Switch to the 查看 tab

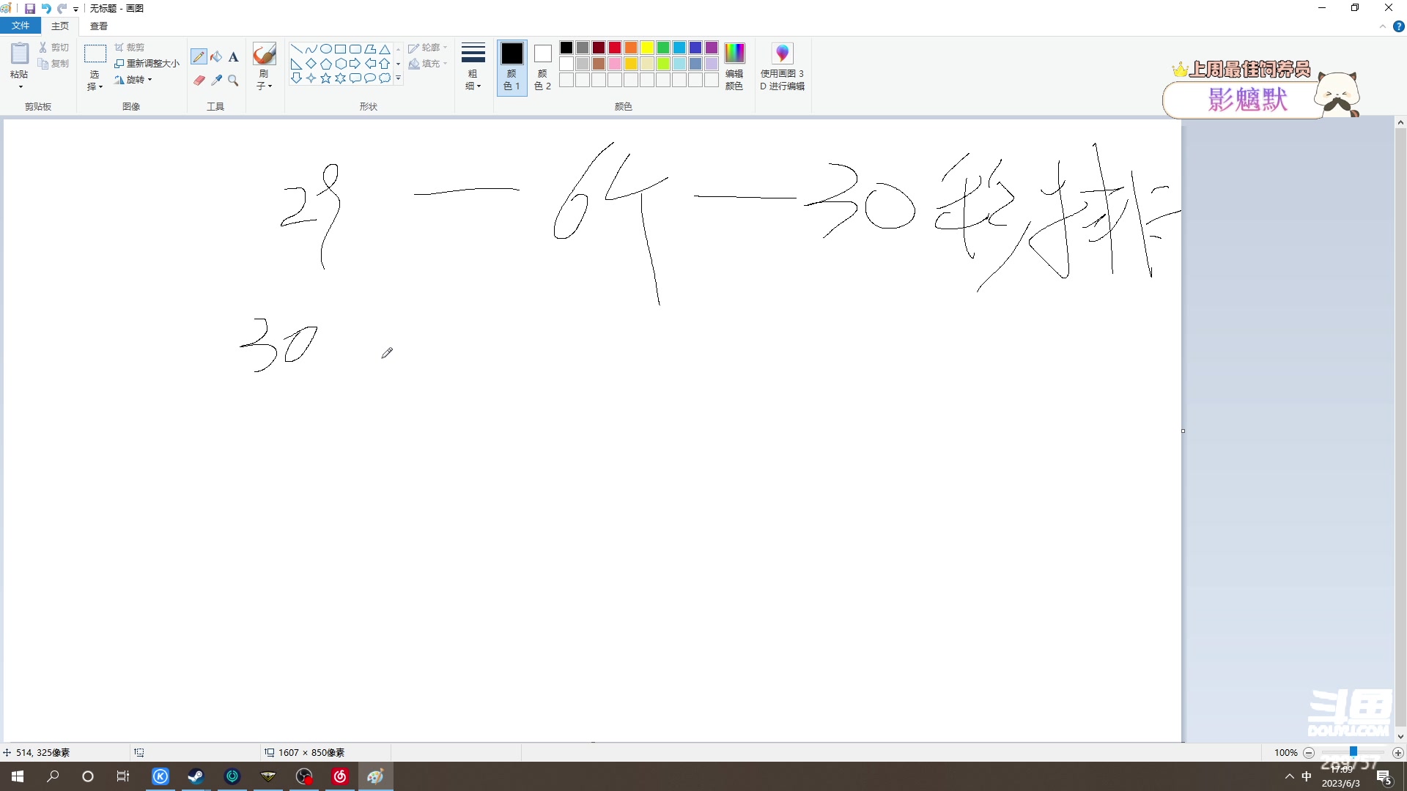click(99, 26)
